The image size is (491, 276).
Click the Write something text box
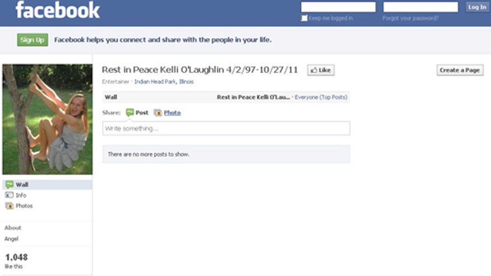point(226,128)
